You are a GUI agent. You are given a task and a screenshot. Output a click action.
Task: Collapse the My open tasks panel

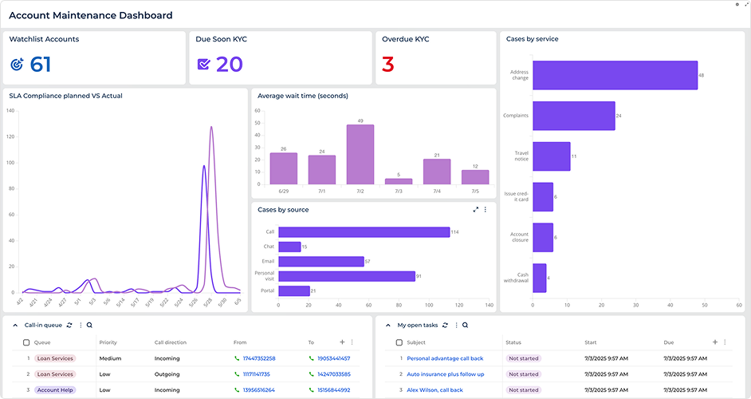(x=388, y=326)
